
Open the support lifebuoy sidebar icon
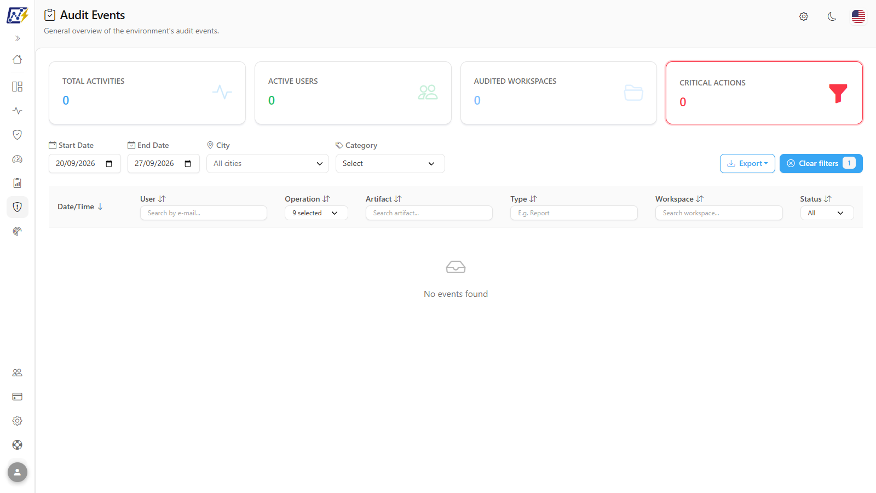pos(18,445)
